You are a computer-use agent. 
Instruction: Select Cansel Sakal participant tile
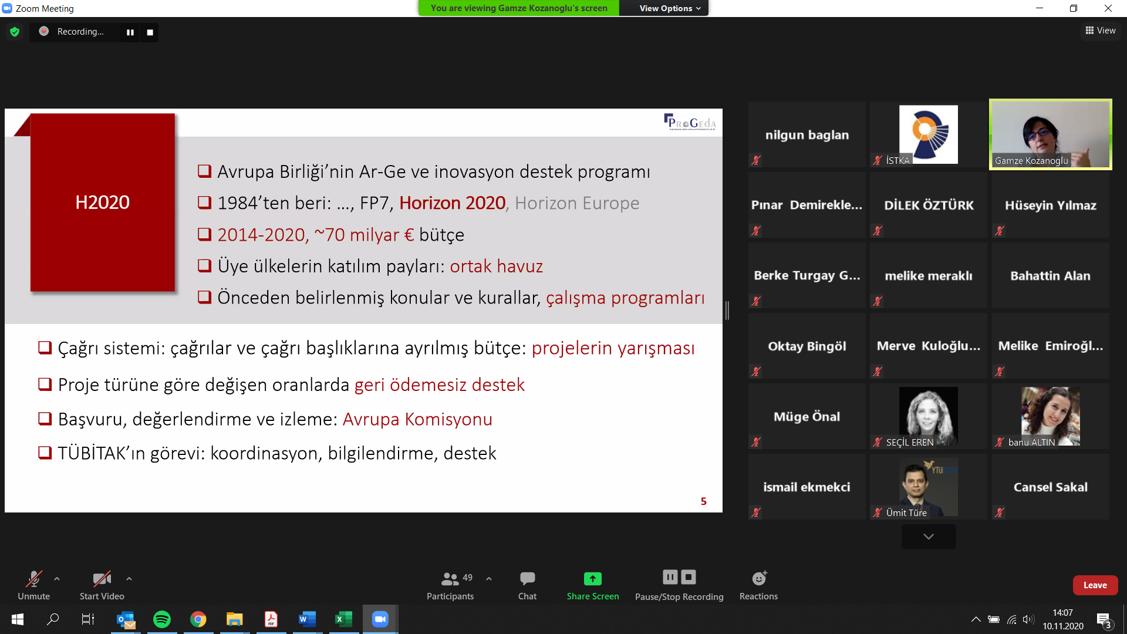point(1051,487)
